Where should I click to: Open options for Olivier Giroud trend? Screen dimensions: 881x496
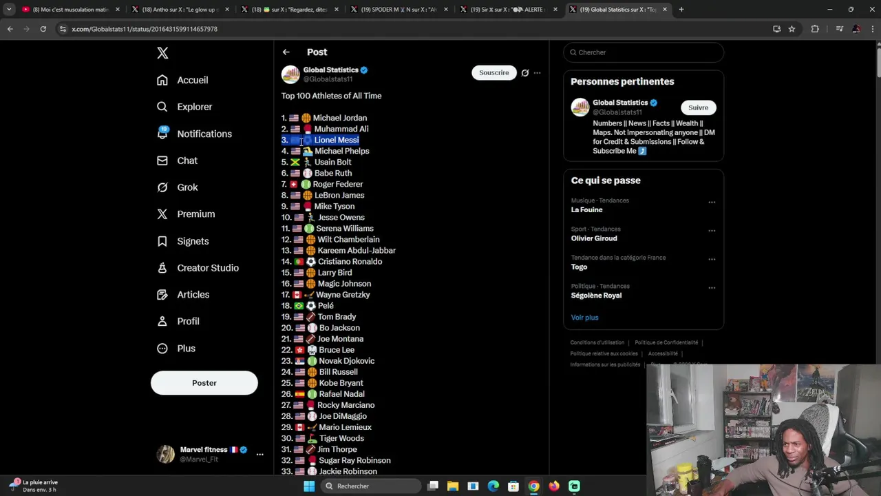[x=712, y=231]
